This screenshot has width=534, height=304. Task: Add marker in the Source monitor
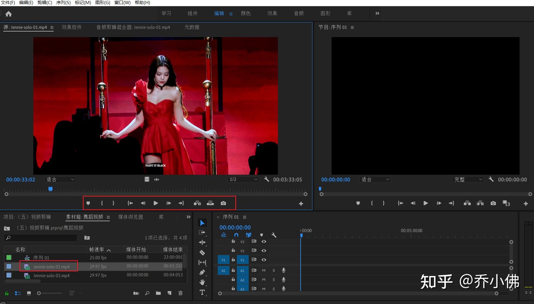click(88, 203)
